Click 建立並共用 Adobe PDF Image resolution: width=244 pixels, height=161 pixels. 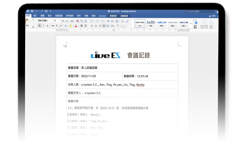pyautogui.click(x=204, y=24)
